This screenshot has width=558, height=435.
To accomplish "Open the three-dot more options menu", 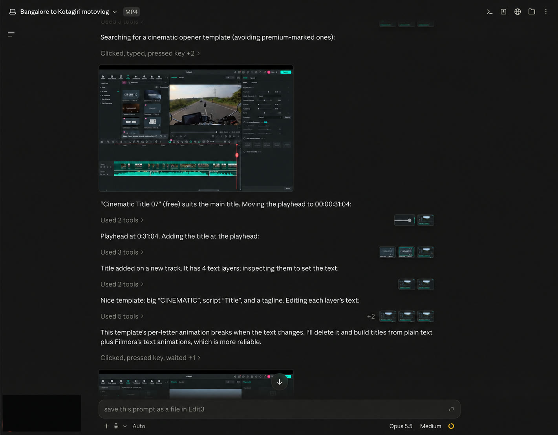I will point(546,12).
